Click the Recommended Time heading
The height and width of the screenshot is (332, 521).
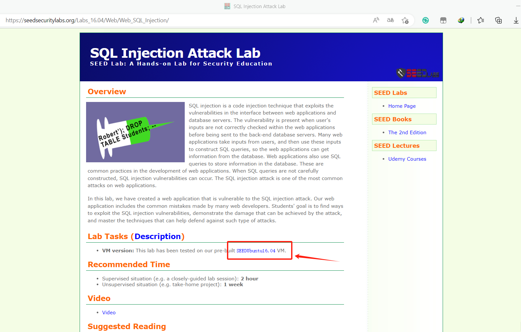click(x=129, y=265)
